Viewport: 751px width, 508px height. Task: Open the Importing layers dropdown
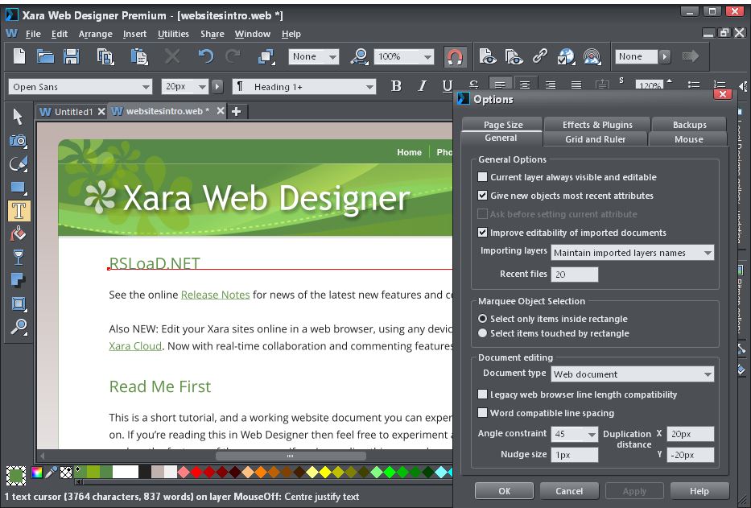[632, 253]
